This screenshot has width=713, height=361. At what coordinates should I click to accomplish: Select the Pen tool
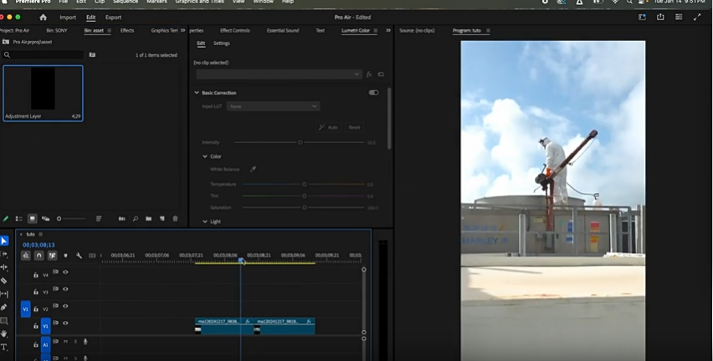4,308
